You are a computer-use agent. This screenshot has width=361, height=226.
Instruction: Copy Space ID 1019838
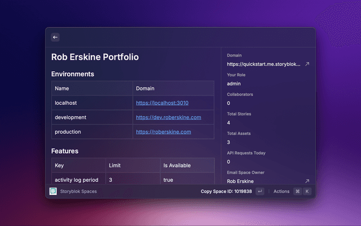coord(226,192)
